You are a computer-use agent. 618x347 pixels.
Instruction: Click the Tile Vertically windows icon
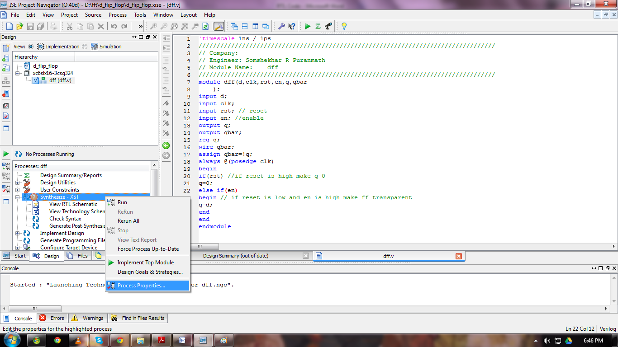[255, 26]
